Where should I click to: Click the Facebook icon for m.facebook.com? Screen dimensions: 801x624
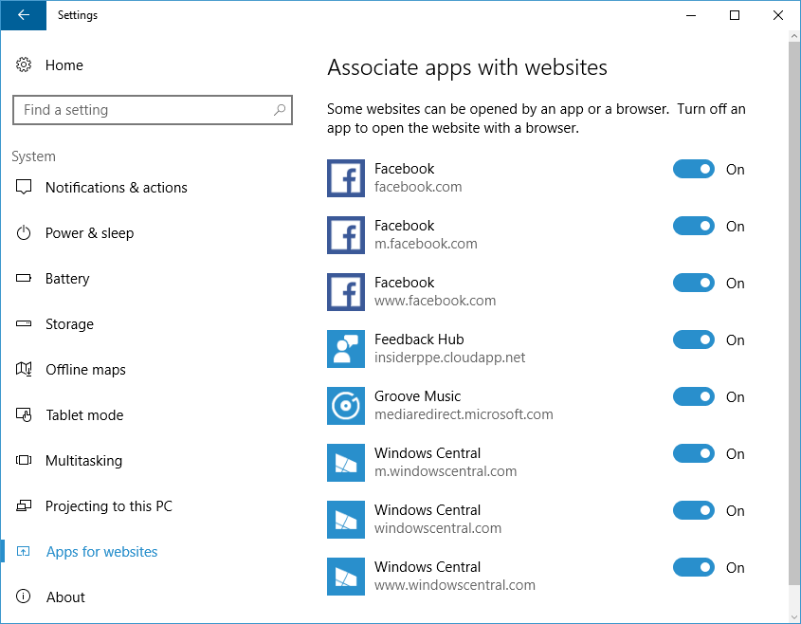346,235
